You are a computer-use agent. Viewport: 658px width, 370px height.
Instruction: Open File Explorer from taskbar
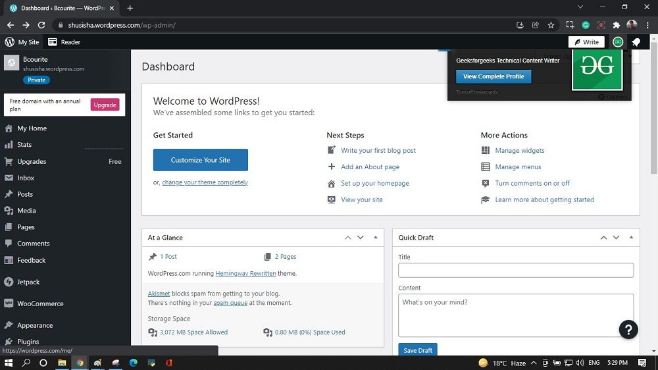point(62,363)
